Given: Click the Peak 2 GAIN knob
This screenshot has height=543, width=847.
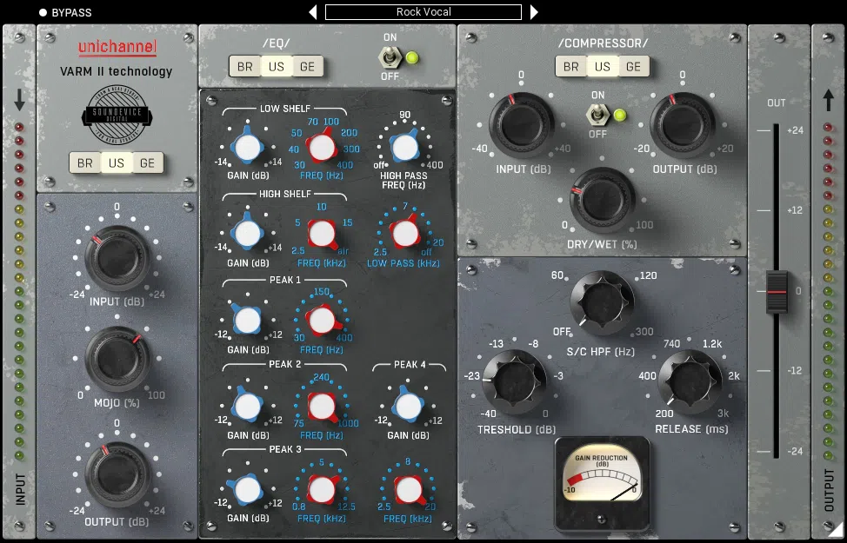Looking at the screenshot, I should point(247,406).
